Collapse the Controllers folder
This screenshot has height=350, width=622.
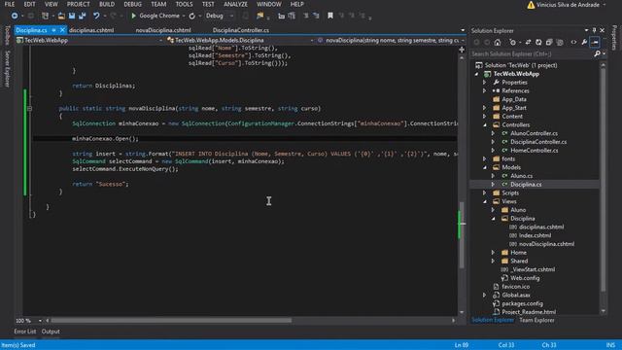click(x=484, y=124)
